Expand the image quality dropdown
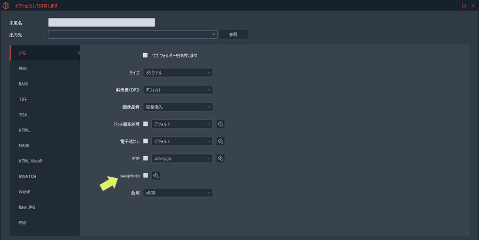 click(x=178, y=107)
